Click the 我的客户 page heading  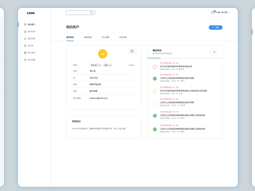click(73, 27)
